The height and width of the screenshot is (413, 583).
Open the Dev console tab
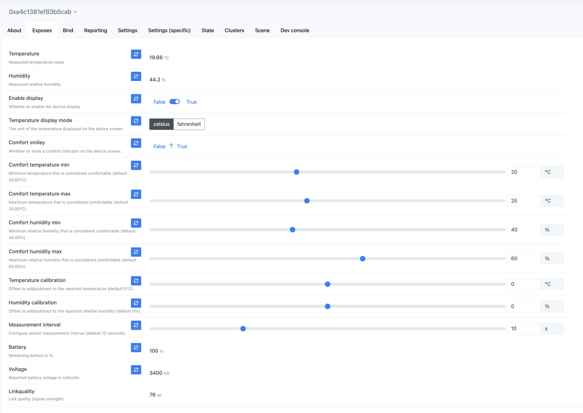click(295, 31)
